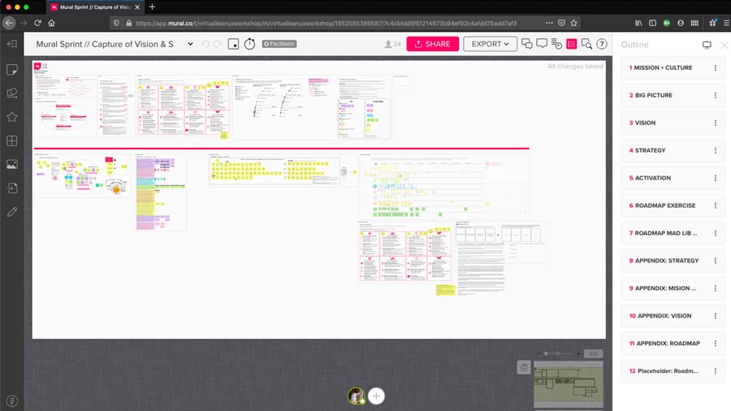Click the pink SHARE button
This screenshot has width=731, height=411.
tap(432, 44)
